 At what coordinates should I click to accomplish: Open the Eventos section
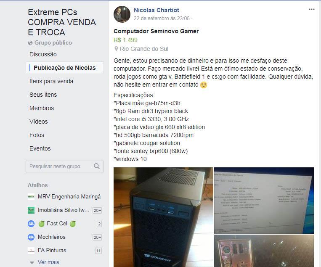[40, 148]
